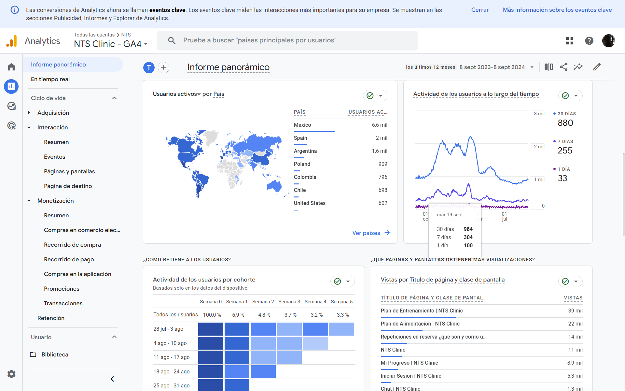Click the compare view icon
This screenshot has height=391, width=625.
pos(549,67)
